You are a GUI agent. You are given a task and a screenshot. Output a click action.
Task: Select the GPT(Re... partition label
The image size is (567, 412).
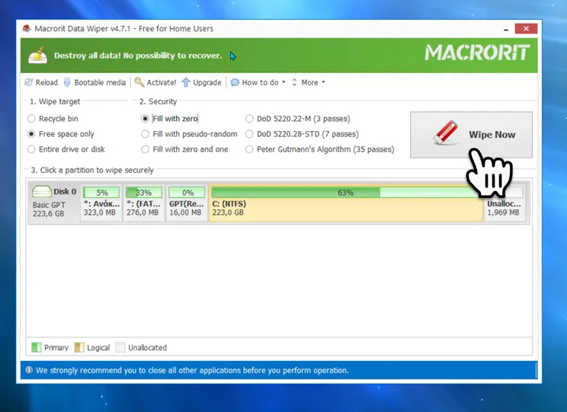pyautogui.click(x=187, y=204)
